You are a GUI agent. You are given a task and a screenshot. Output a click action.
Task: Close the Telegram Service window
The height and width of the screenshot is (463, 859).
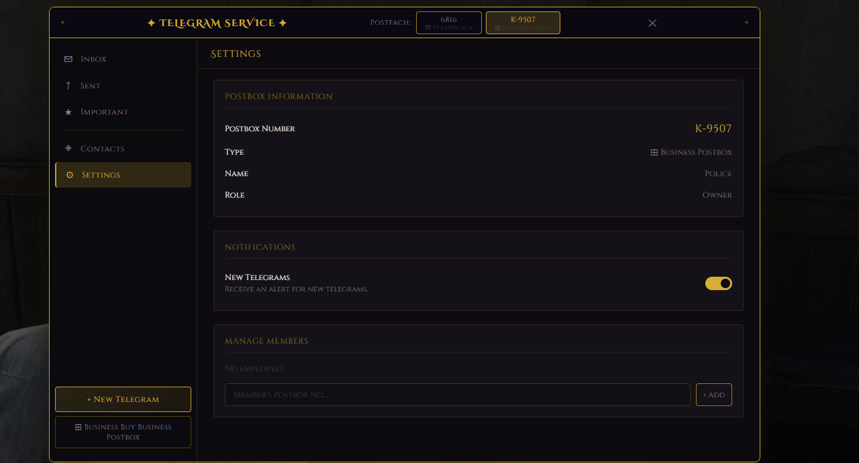coord(652,23)
